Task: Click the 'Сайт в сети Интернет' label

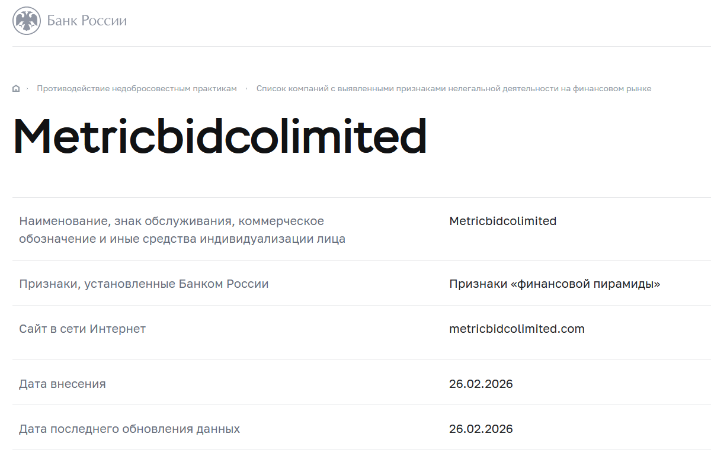Action: tap(82, 329)
